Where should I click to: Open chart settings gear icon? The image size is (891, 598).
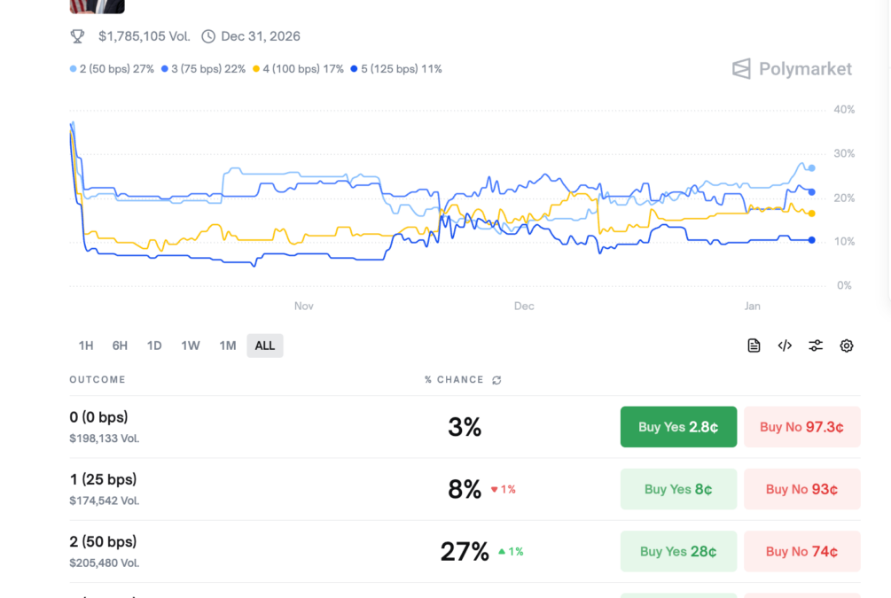(847, 346)
